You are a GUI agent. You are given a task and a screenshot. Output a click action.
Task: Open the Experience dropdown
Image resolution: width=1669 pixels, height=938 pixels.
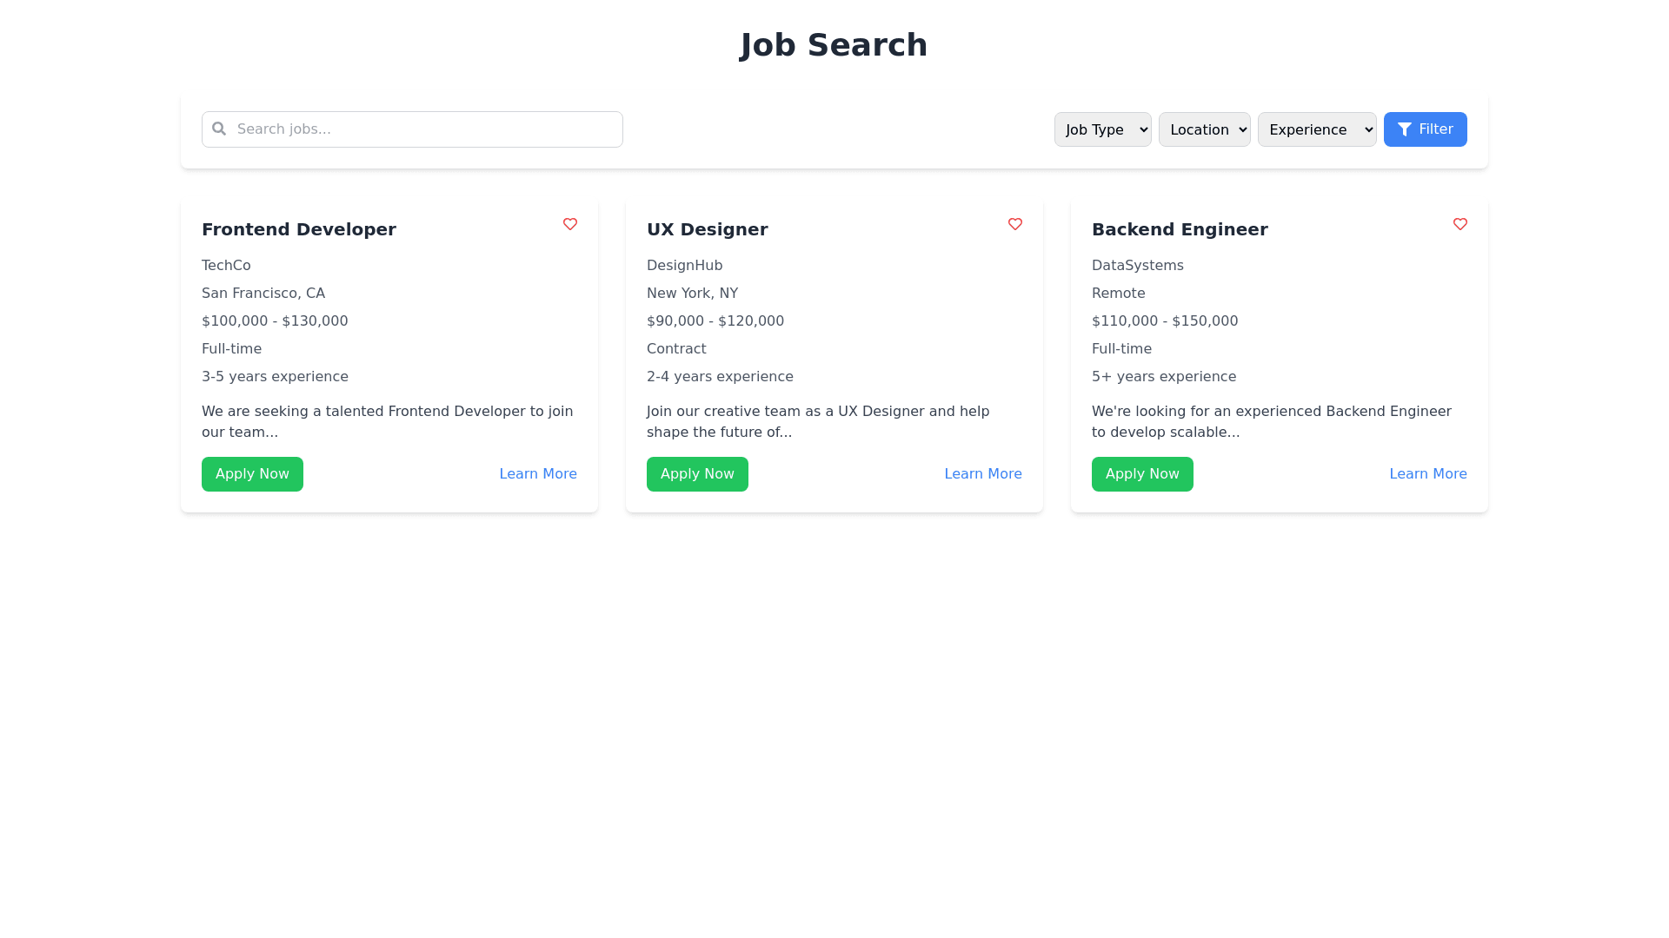coord(1316,129)
